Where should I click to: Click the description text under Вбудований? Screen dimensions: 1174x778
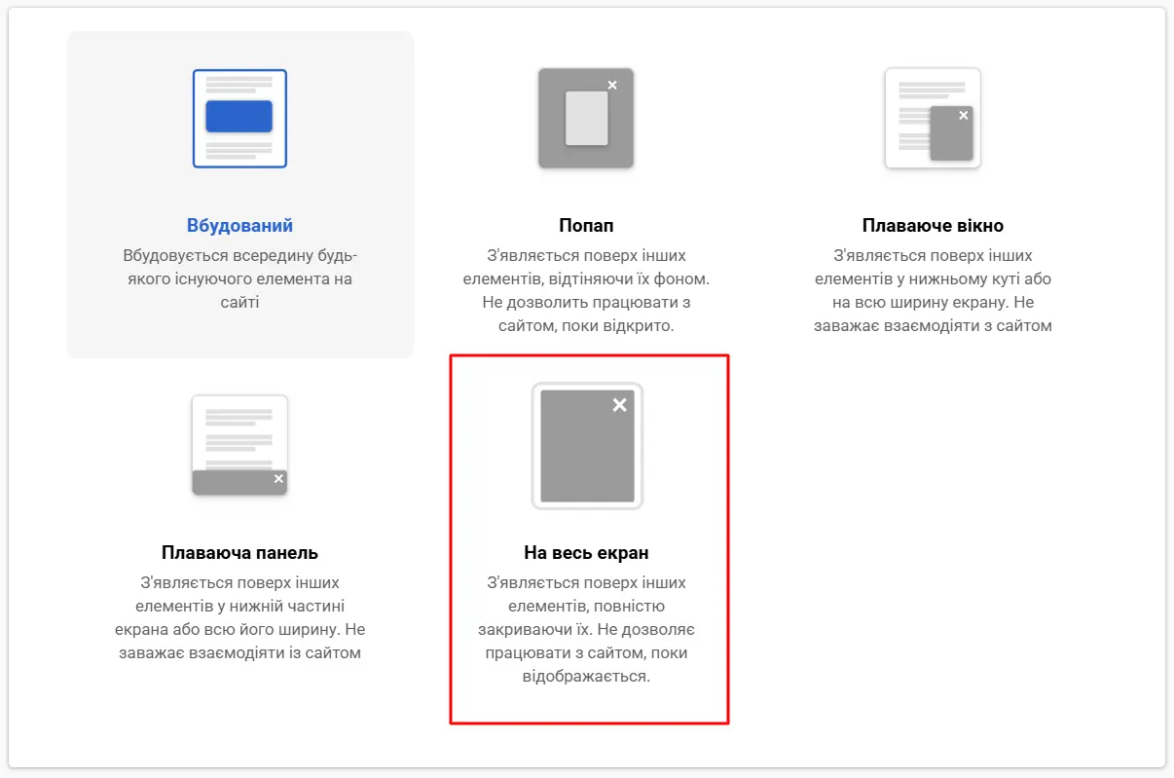coord(239,279)
